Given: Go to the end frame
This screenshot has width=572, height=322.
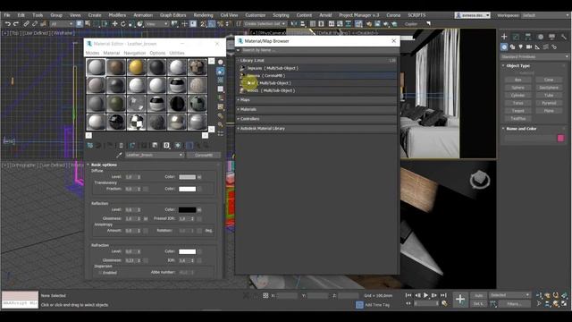Looking at the screenshot, I should 443,295.
